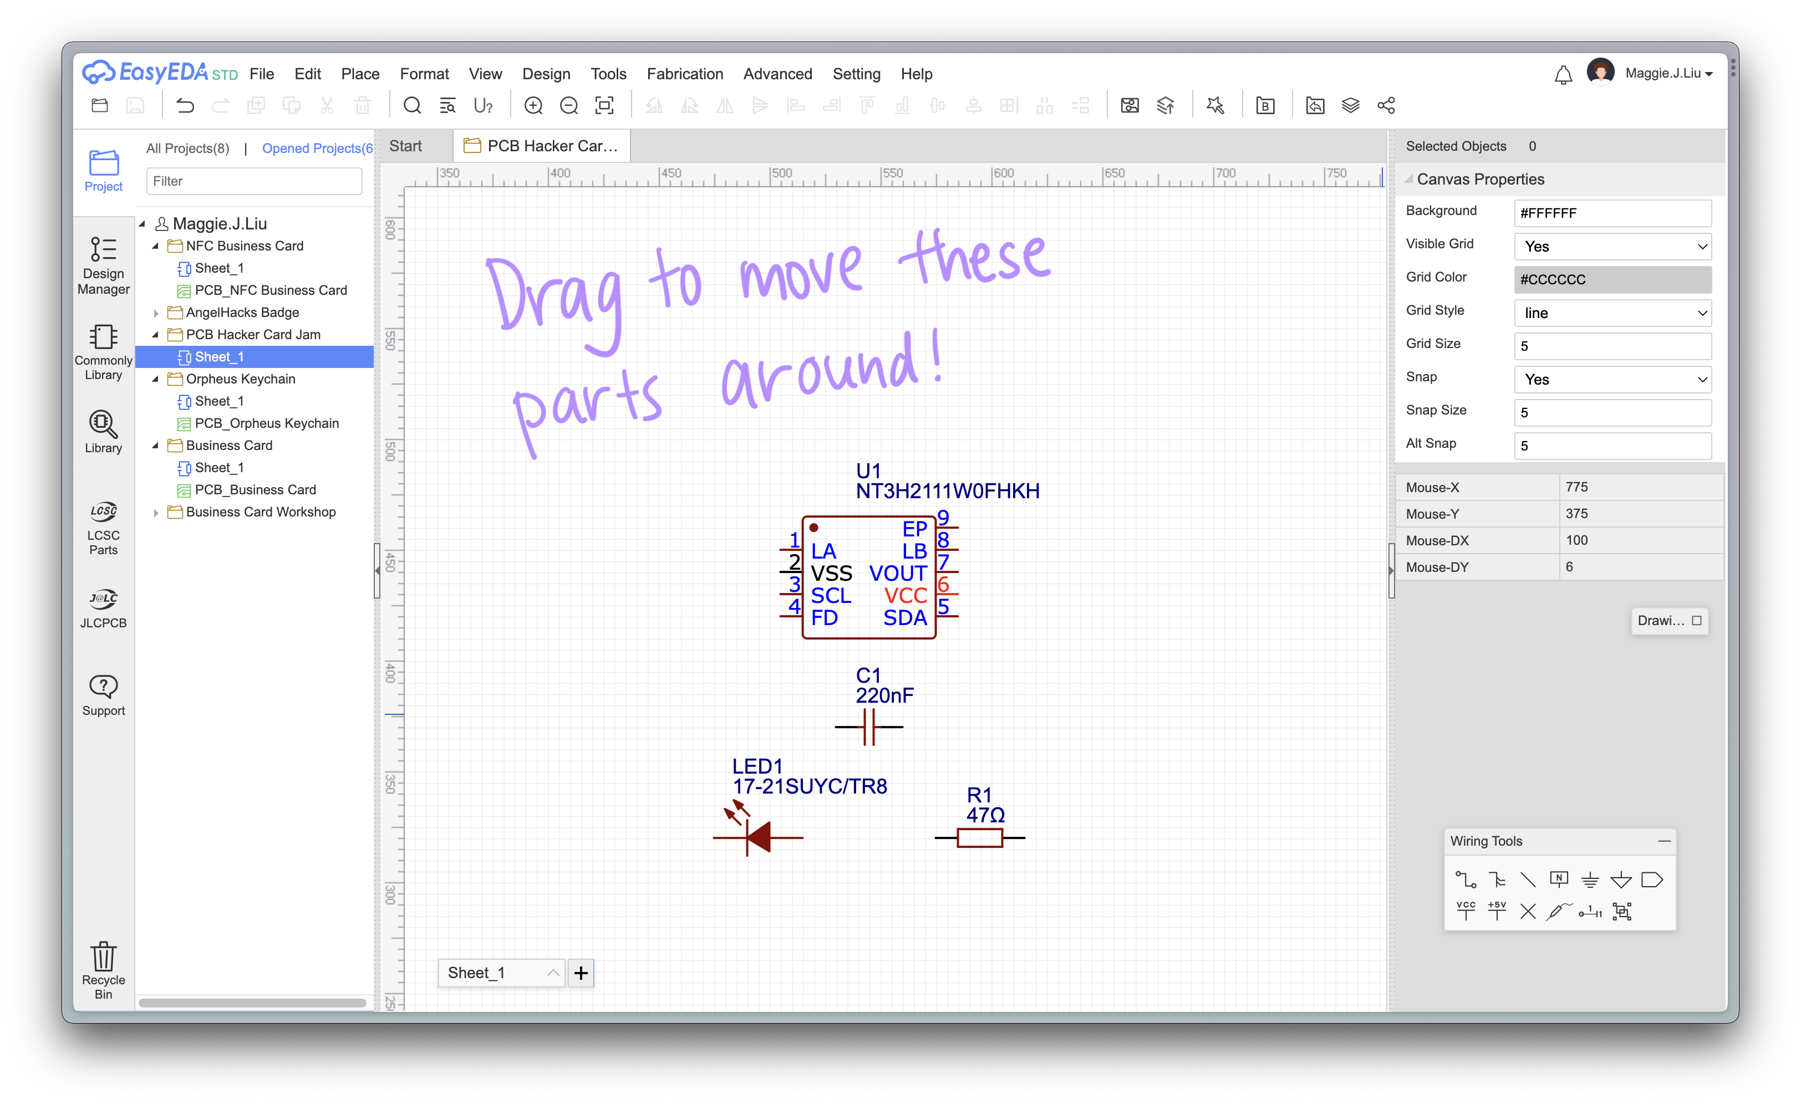Click the Grid Color #CCCCCC field

tap(1612, 280)
